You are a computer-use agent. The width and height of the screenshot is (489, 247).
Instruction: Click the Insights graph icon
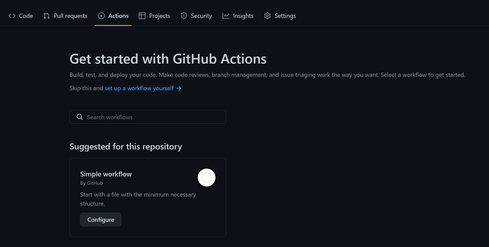click(x=226, y=16)
